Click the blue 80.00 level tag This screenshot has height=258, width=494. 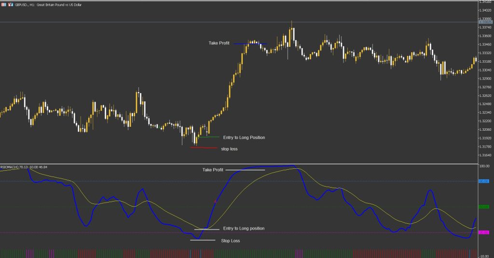pos(484,181)
